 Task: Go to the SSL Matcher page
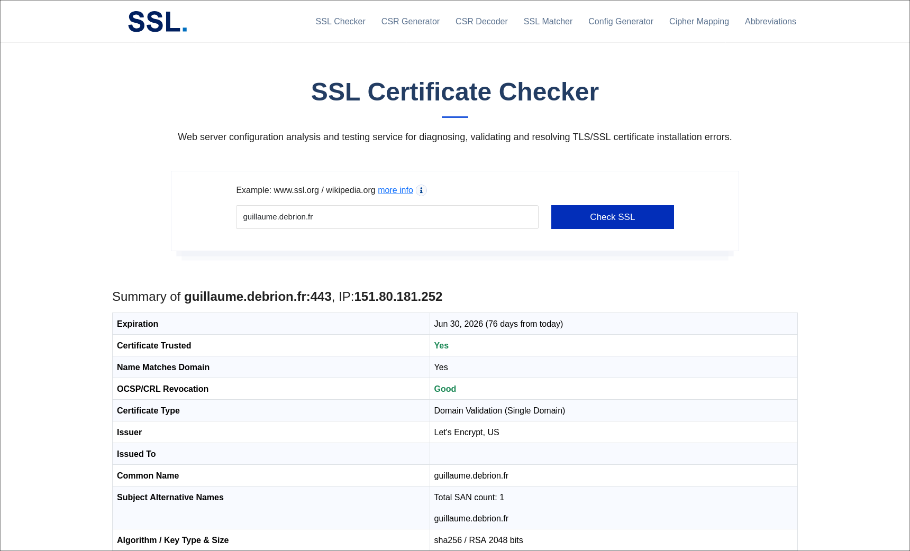548,21
